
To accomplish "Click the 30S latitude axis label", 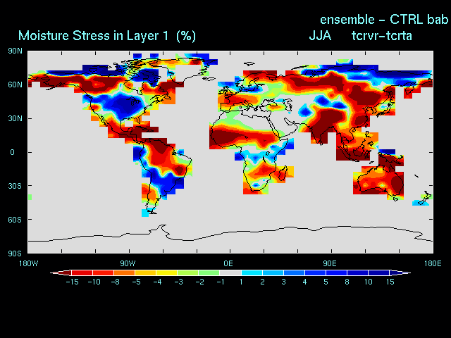I will click(x=15, y=186).
